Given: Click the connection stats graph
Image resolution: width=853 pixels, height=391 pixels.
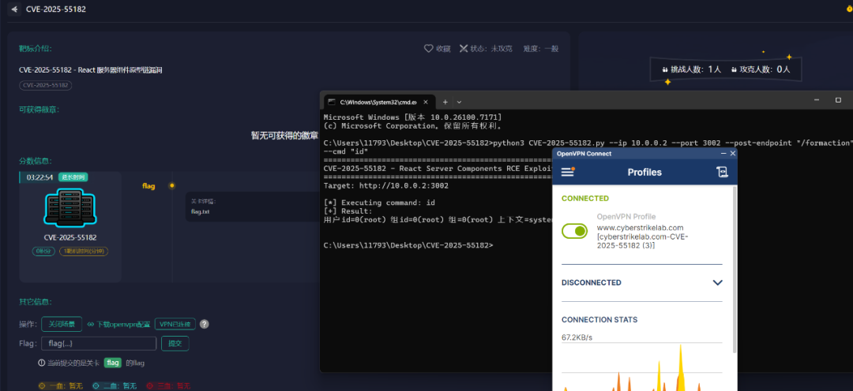Looking at the screenshot, I should tap(642, 367).
